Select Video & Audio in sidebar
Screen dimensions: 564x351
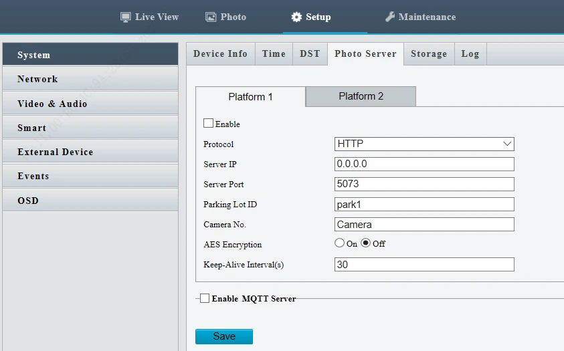point(90,104)
